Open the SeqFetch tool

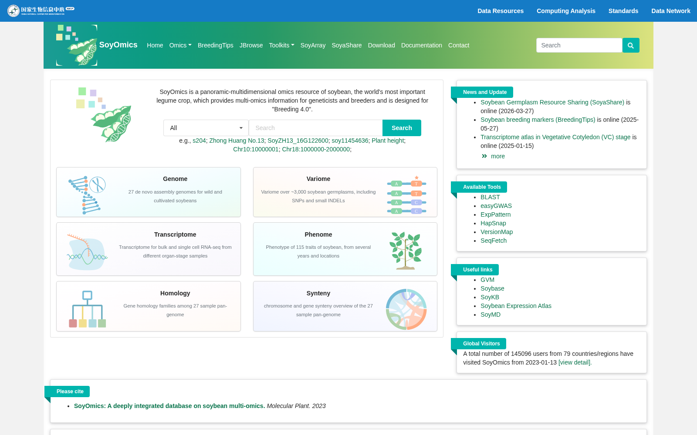(x=494, y=241)
